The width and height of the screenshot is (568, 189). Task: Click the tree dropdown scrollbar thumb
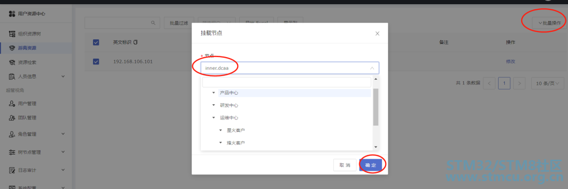[x=376, y=107]
